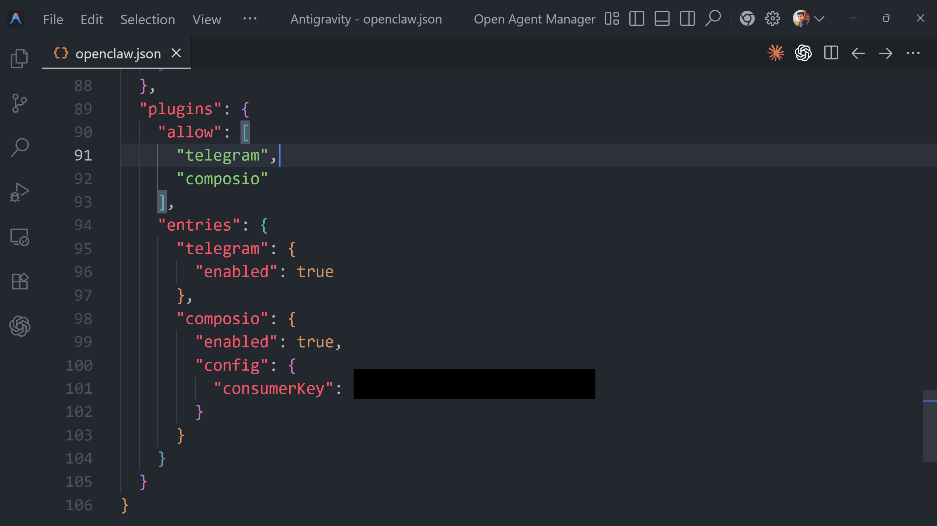Open the Source Control view
937x526 pixels.
point(19,103)
